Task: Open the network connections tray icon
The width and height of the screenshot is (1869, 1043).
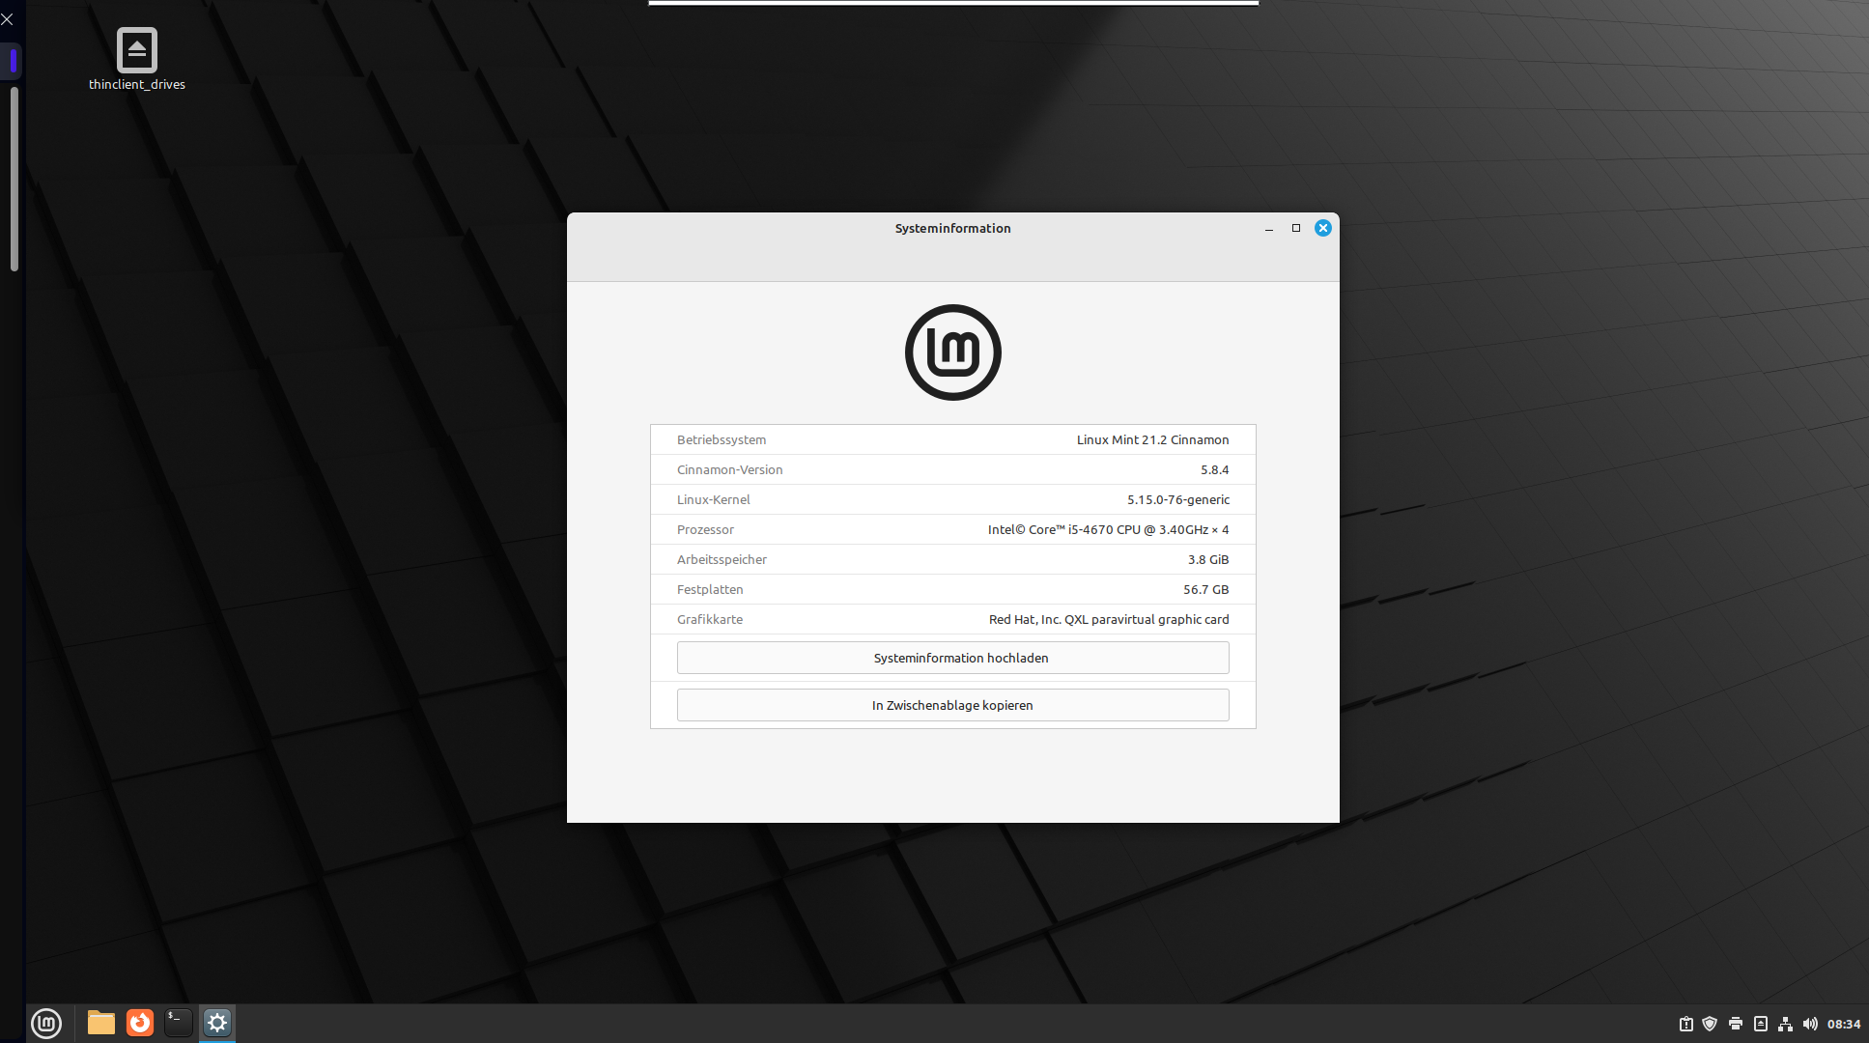Action: pos(1785,1024)
